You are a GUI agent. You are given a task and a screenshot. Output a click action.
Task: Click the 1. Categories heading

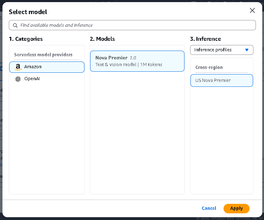coord(26,39)
